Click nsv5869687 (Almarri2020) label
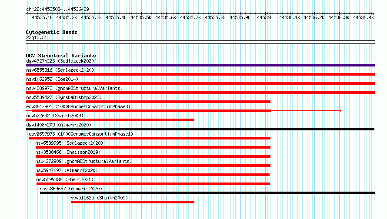 point(71,189)
